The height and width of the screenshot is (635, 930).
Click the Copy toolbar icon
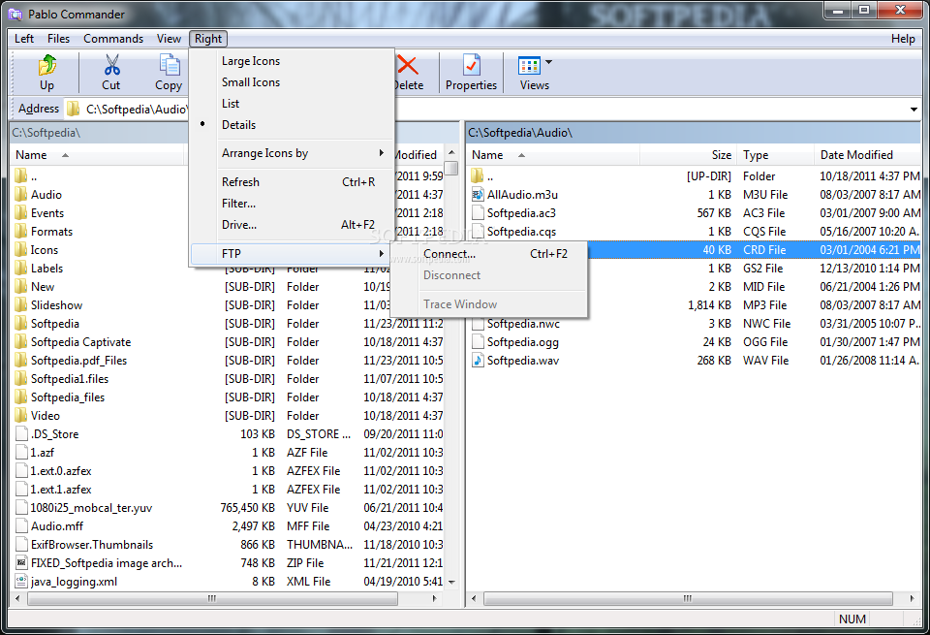coord(169,65)
